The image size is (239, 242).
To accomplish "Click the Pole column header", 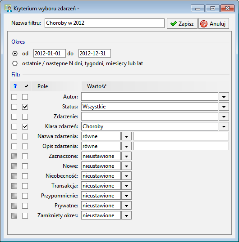I will (56, 86).
